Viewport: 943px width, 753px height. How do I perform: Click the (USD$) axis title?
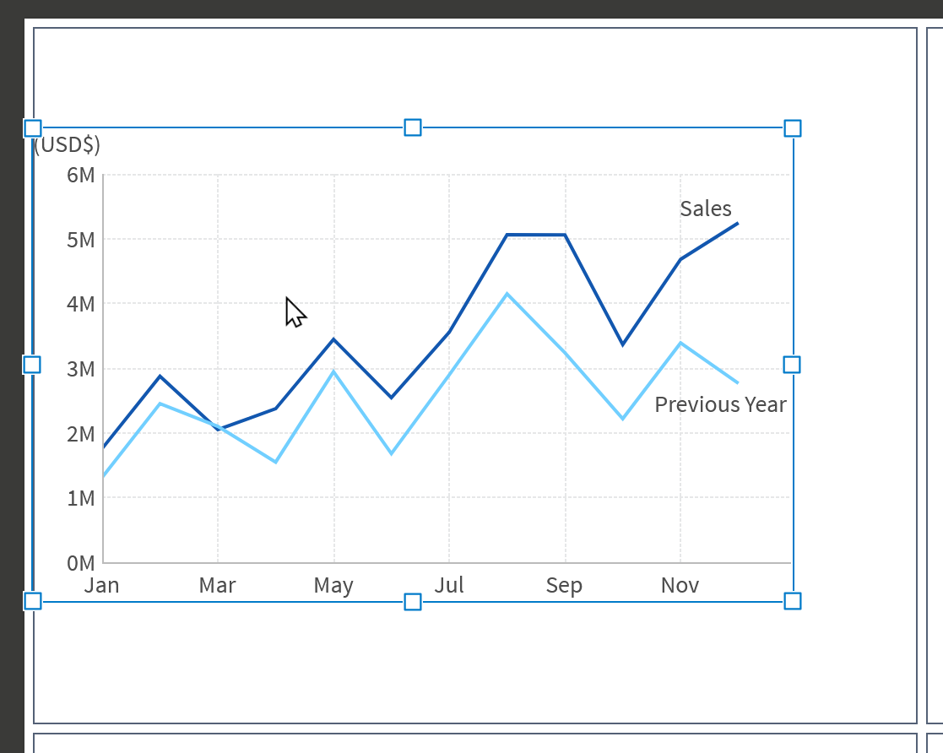coord(68,145)
